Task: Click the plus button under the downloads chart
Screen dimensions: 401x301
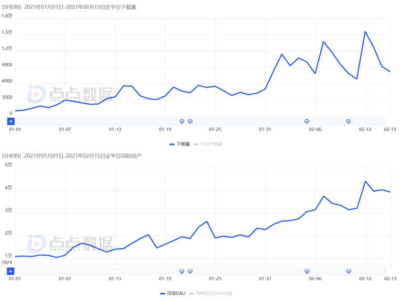Action: click(x=10, y=121)
